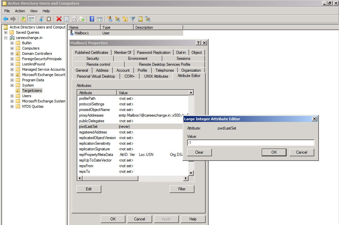The width and height of the screenshot is (339, 225).
Task: Click Cancel in Mailbox1 Properties dialog
Action: click(139, 219)
